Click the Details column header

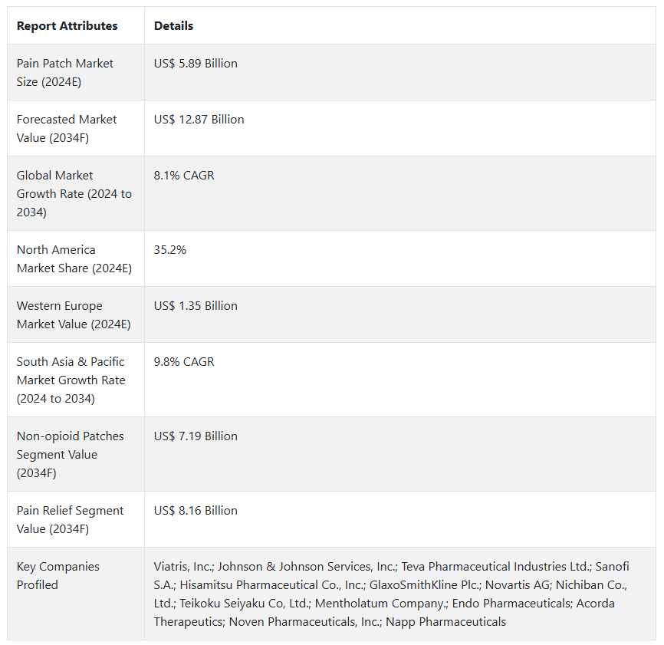[x=173, y=26]
